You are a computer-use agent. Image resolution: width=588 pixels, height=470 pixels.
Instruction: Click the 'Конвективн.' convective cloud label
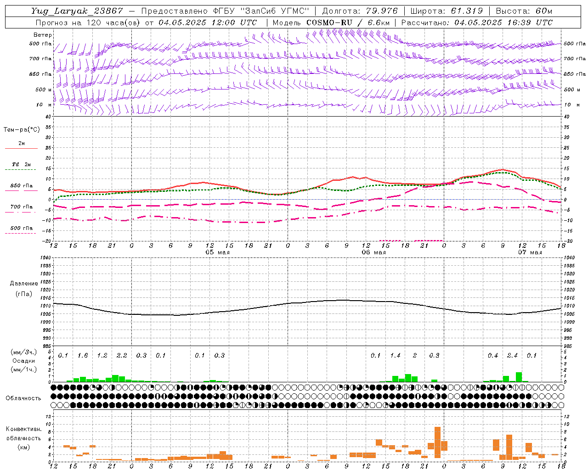click(23, 429)
